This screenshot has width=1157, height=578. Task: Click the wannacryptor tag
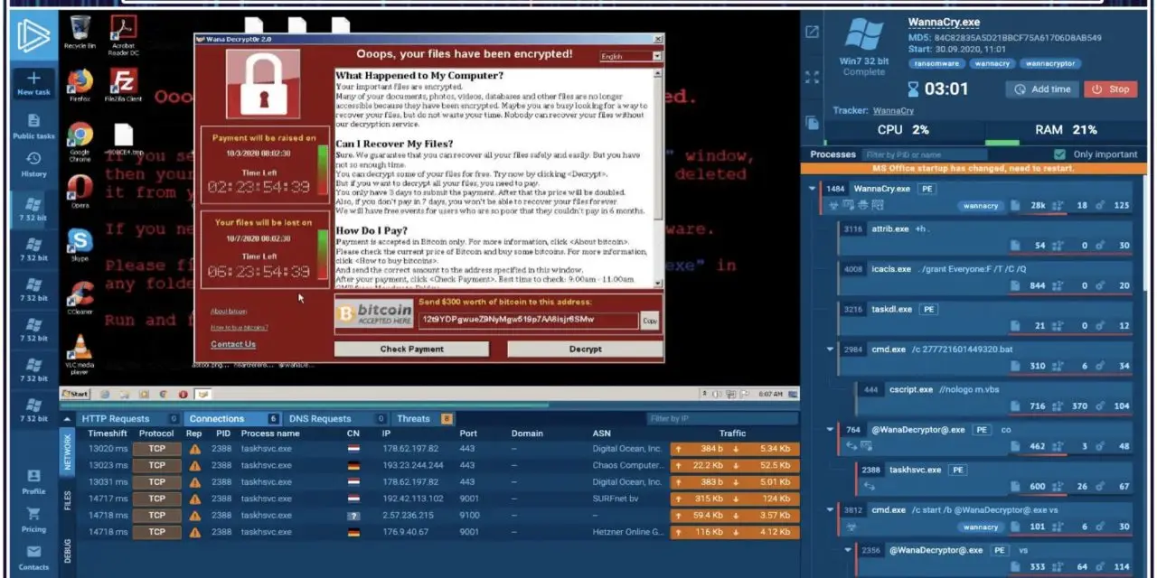point(1050,64)
